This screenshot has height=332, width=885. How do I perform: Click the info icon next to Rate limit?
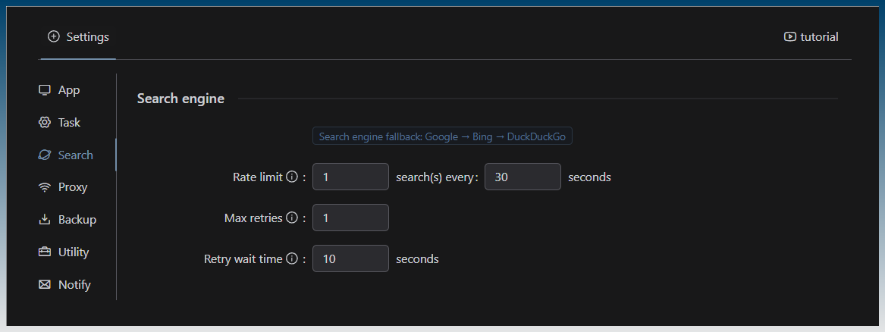point(291,177)
